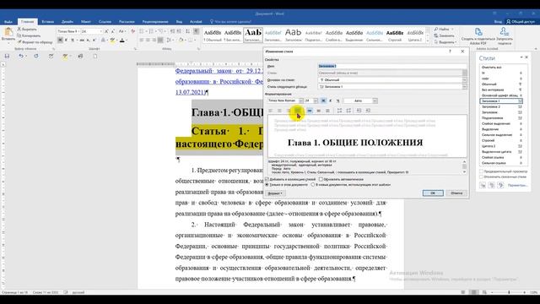
Task: Choose single line spacing in style dialog
Action: coord(310,111)
